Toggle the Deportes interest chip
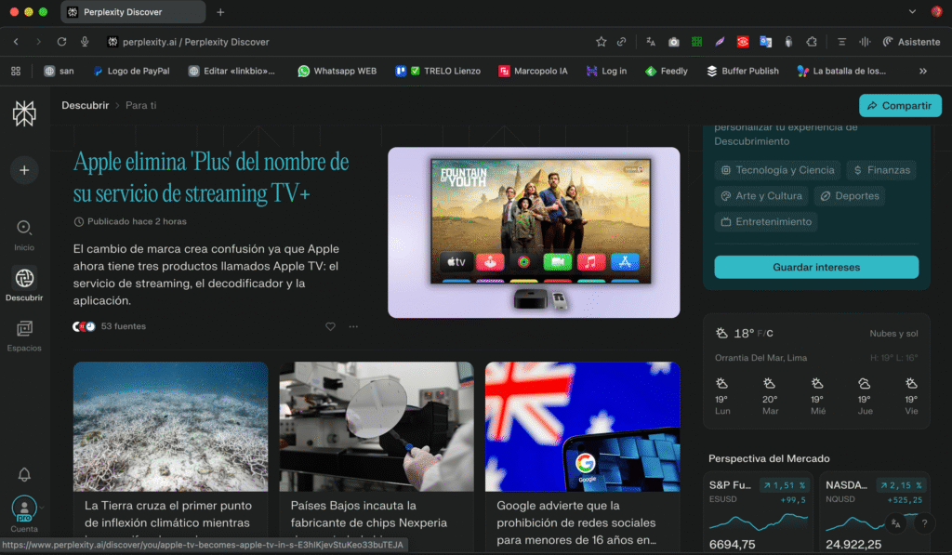 tap(848, 196)
